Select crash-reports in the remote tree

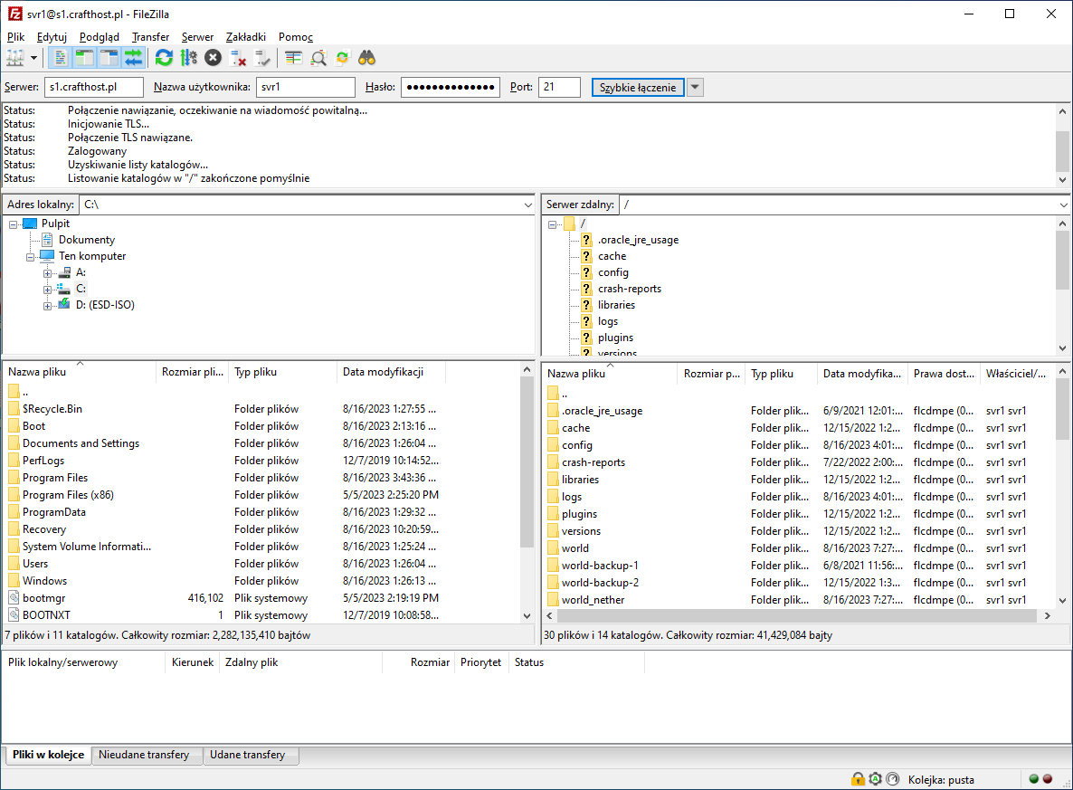tap(630, 289)
